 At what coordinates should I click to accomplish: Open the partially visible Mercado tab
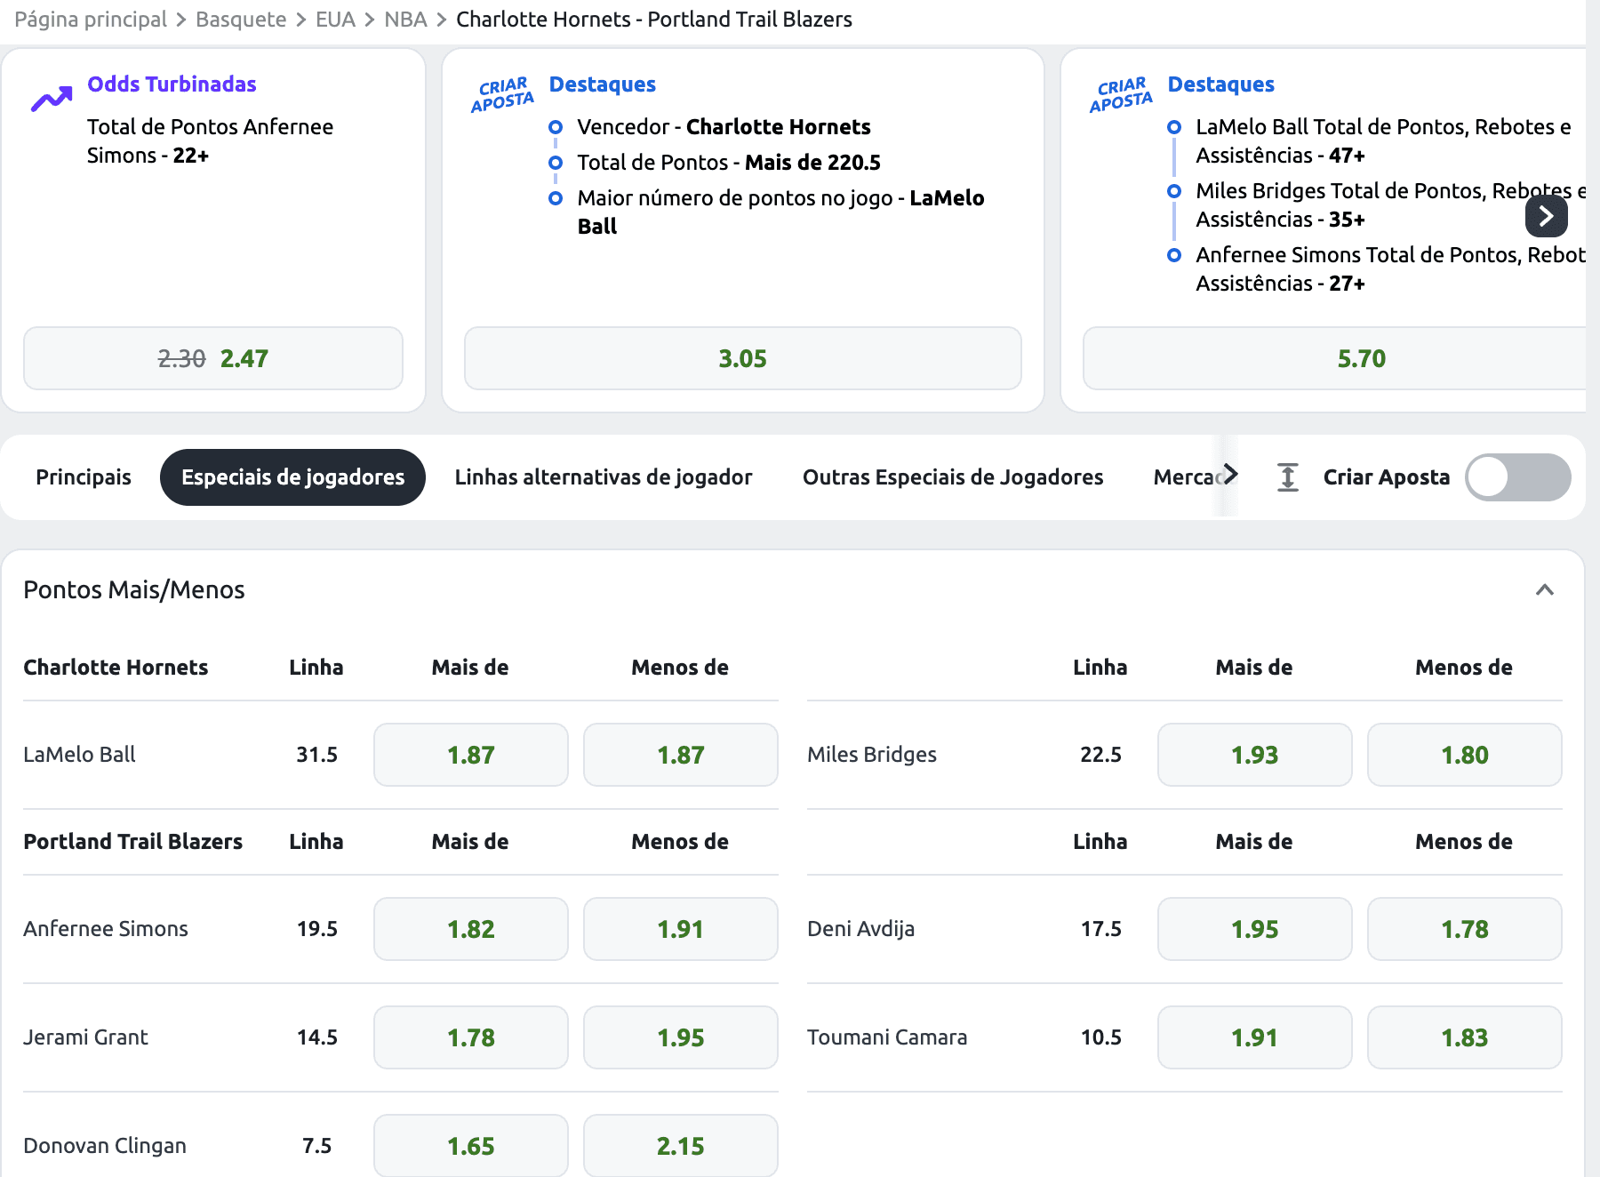tap(1188, 477)
